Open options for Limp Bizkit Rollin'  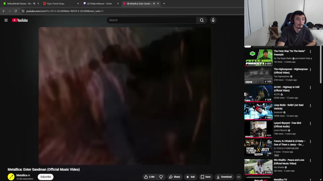tap(310, 106)
